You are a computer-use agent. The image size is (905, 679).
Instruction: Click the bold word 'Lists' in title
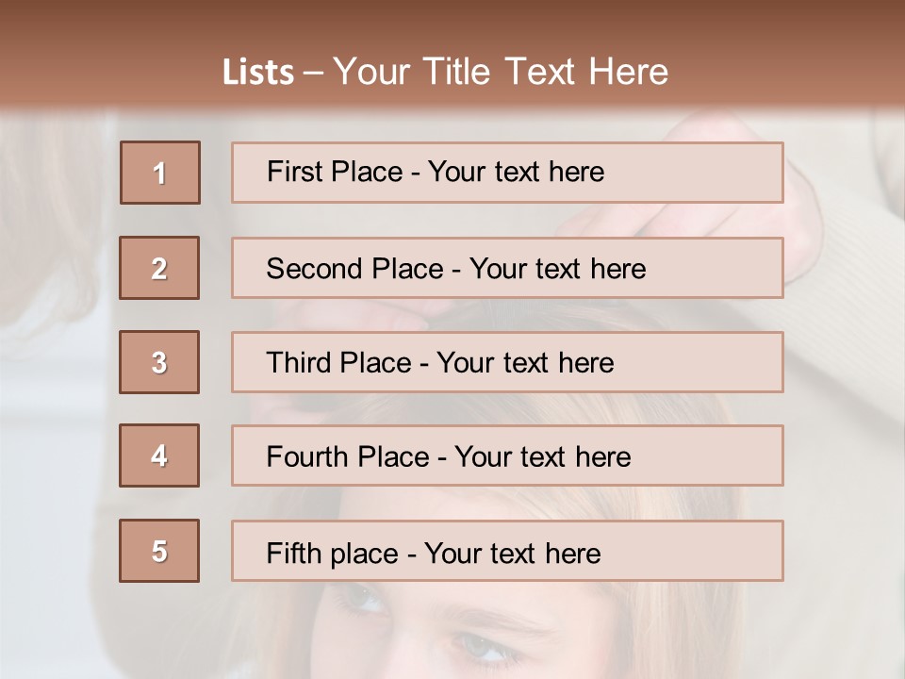pos(257,73)
